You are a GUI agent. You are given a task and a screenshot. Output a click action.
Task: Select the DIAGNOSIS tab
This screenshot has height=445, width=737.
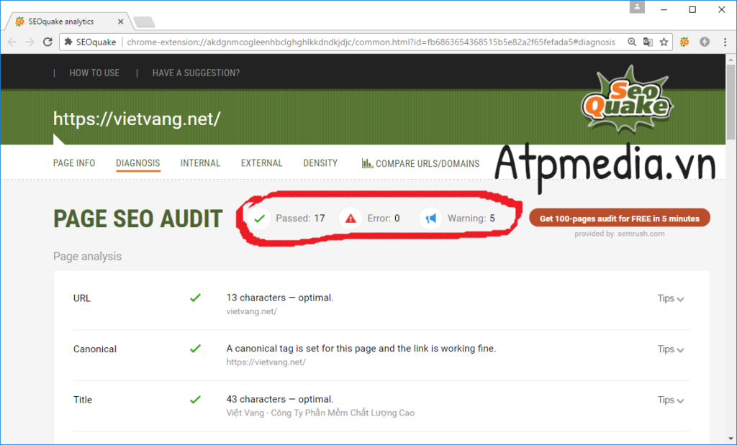(137, 163)
